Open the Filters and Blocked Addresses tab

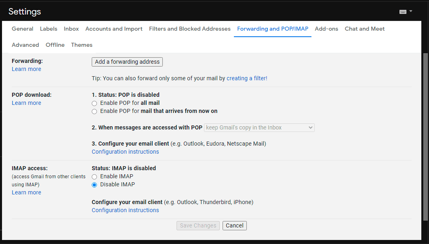pyautogui.click(x=189, y=29)
